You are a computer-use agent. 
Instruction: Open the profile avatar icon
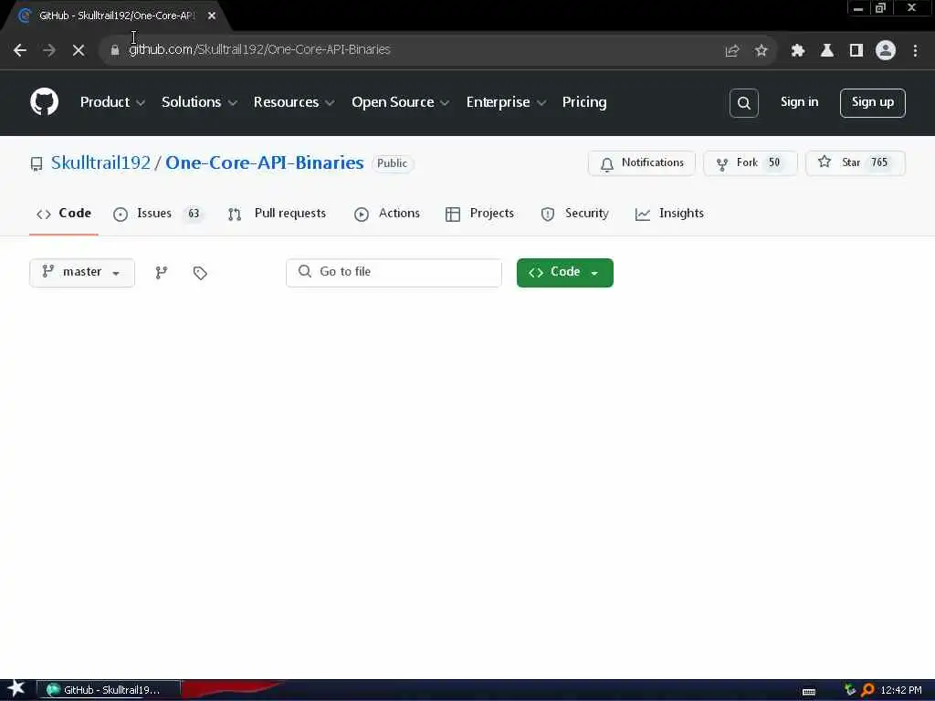point(886,50)
